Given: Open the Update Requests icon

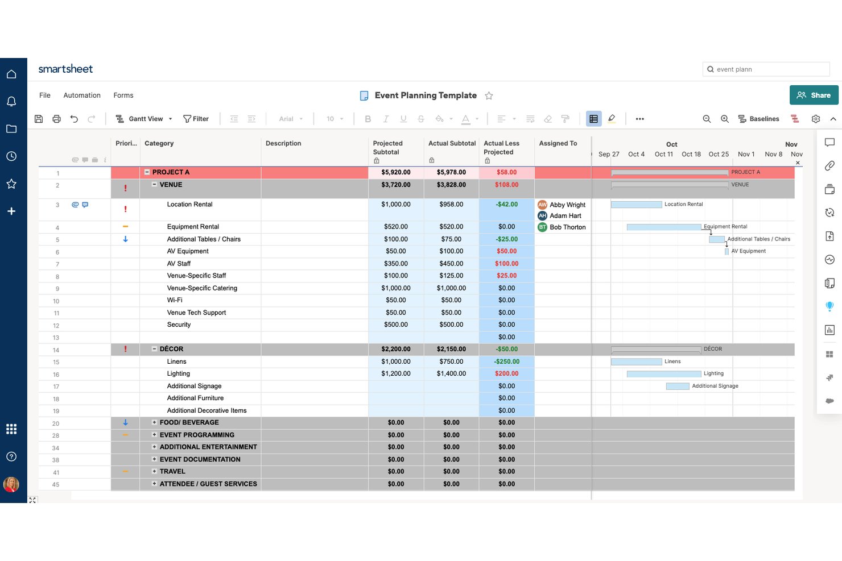Looking at the screenshot, I should pos(829,213).
